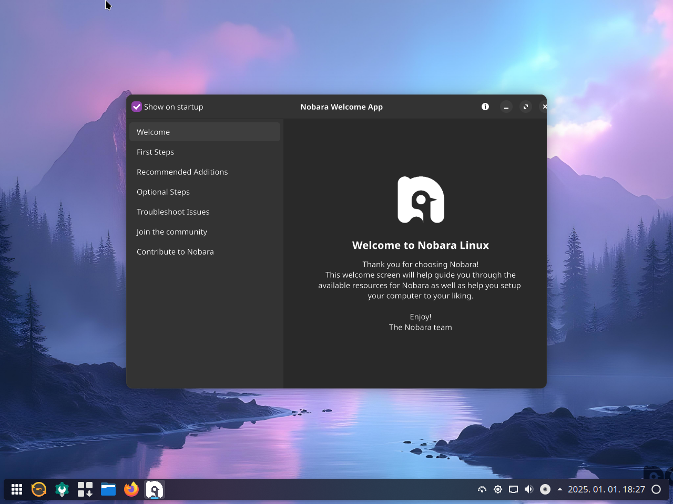
Task: Click the Nobara Welcome App title text
Action: click(x=341, y=107)
